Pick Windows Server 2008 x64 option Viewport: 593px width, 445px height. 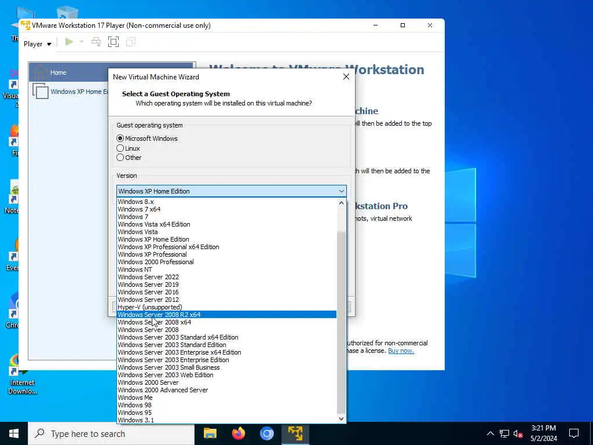[x=226, y=322]
